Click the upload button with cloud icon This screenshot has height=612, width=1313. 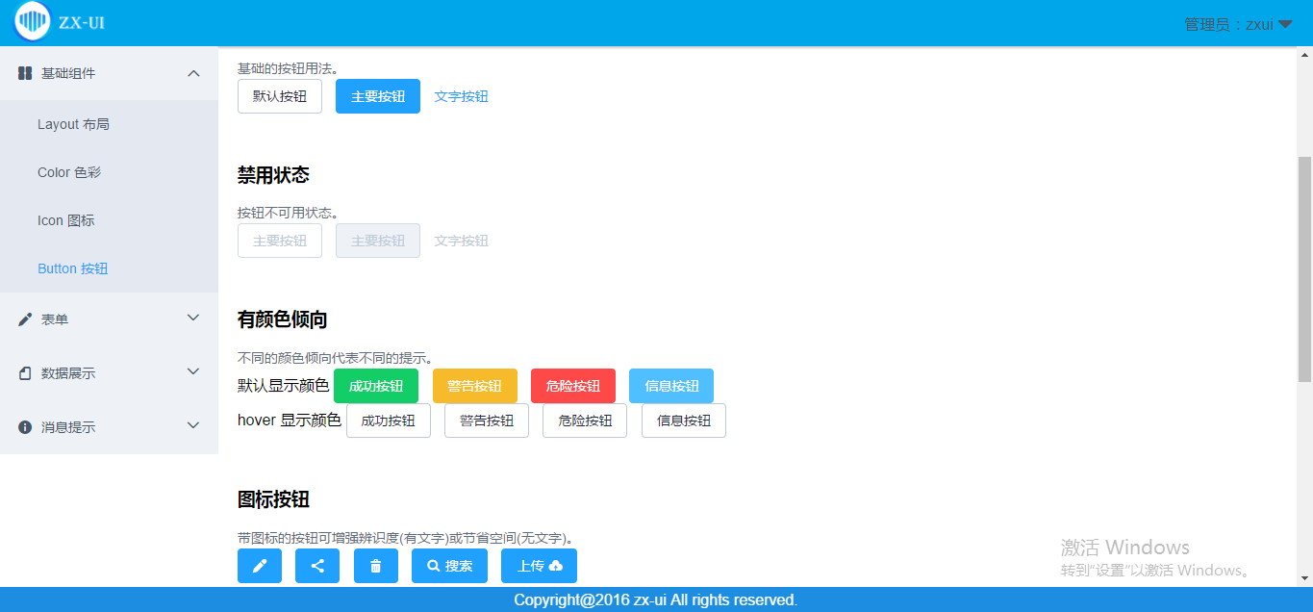point(539,566)
